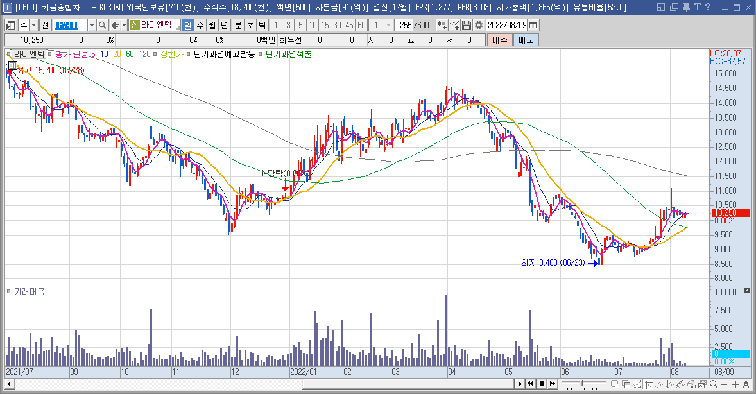Viewport: 756px width, 394px height.
Task: Click the 2022/08/09 date field
Action: [507, 25]
